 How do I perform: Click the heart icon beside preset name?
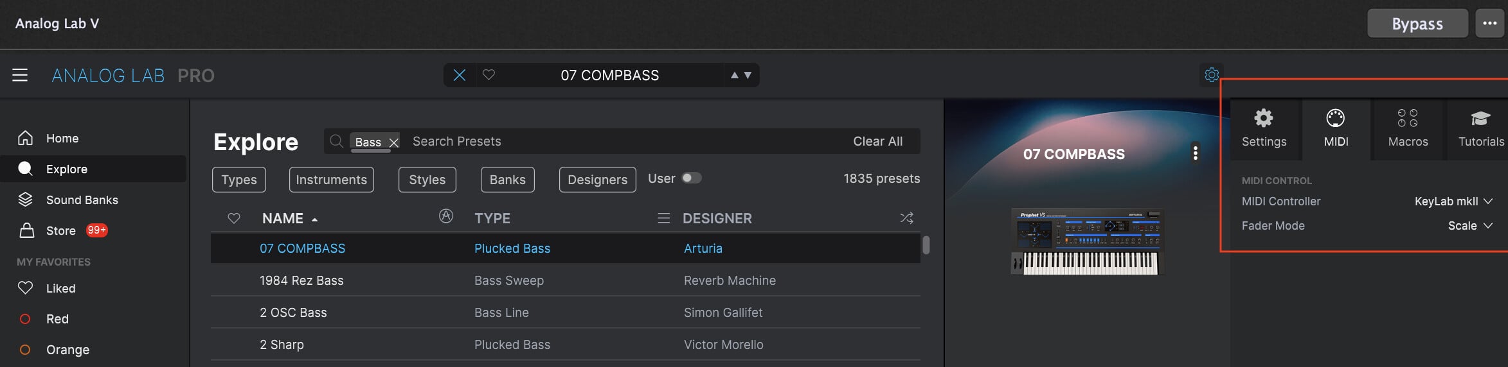pyautogui.click(x=489, y=75)
